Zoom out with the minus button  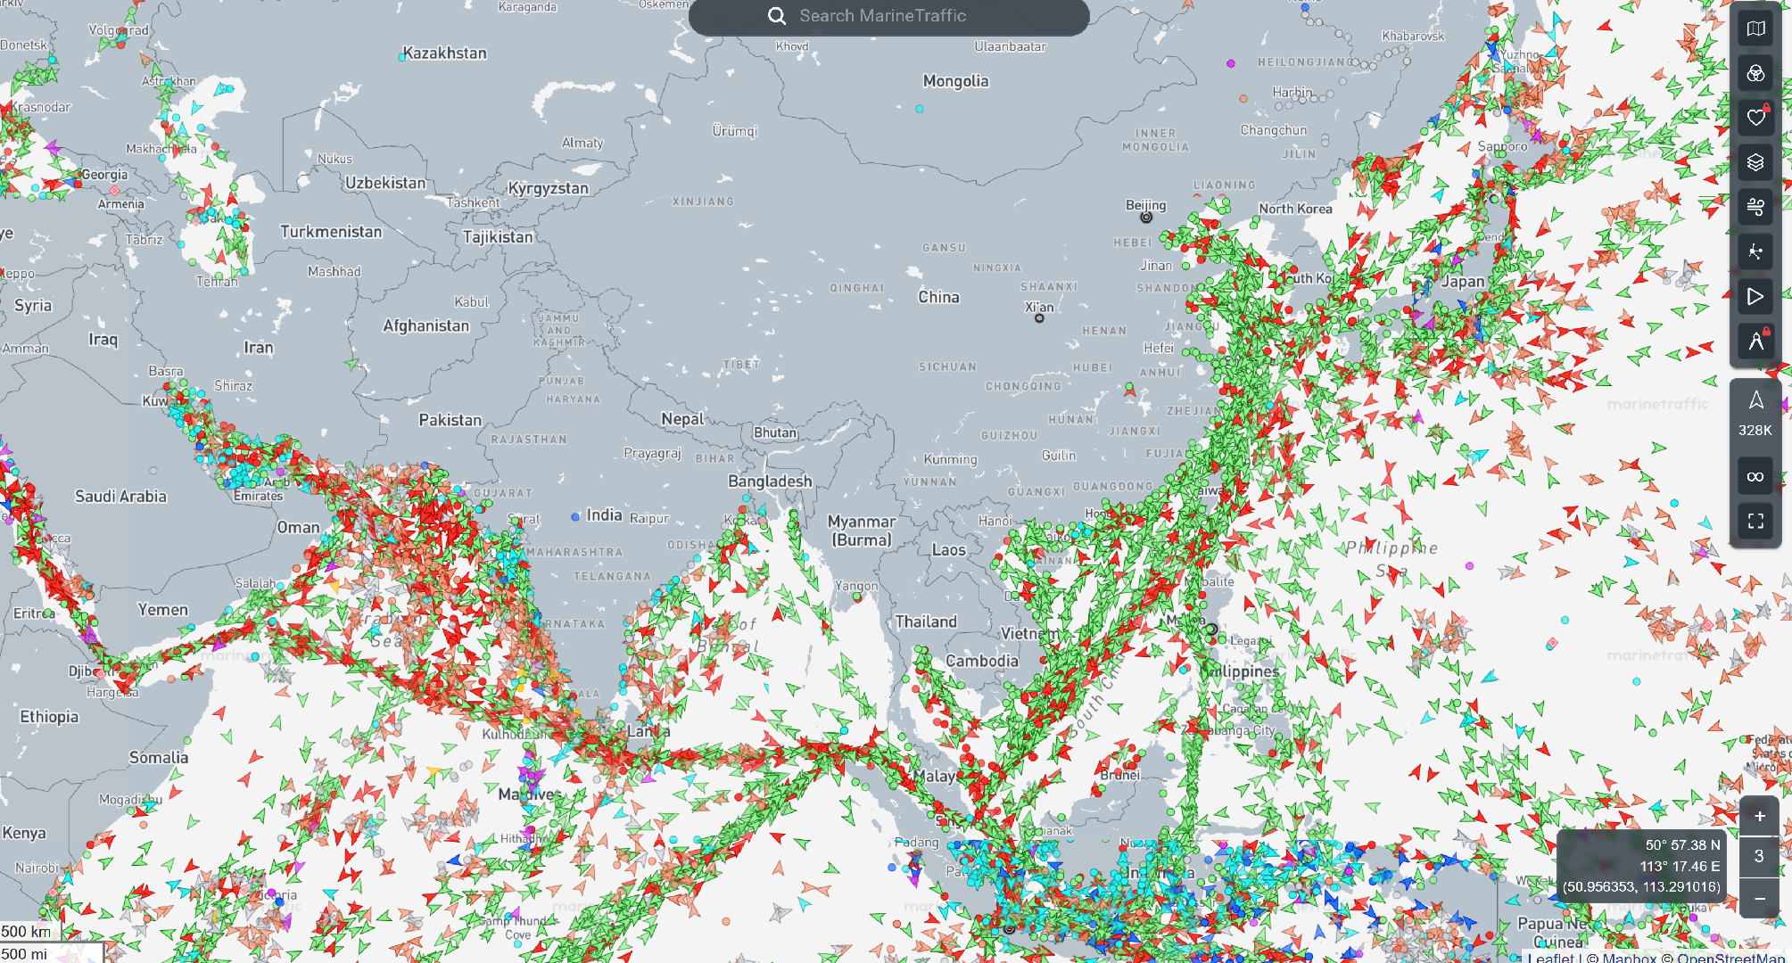tap(1759, 897)
